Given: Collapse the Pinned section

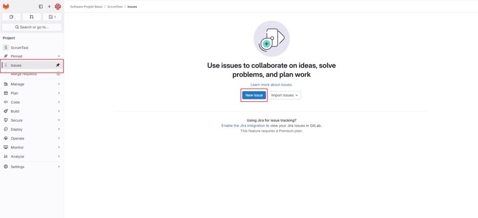Looking at the screenshot, I should [x=59, y=56].
